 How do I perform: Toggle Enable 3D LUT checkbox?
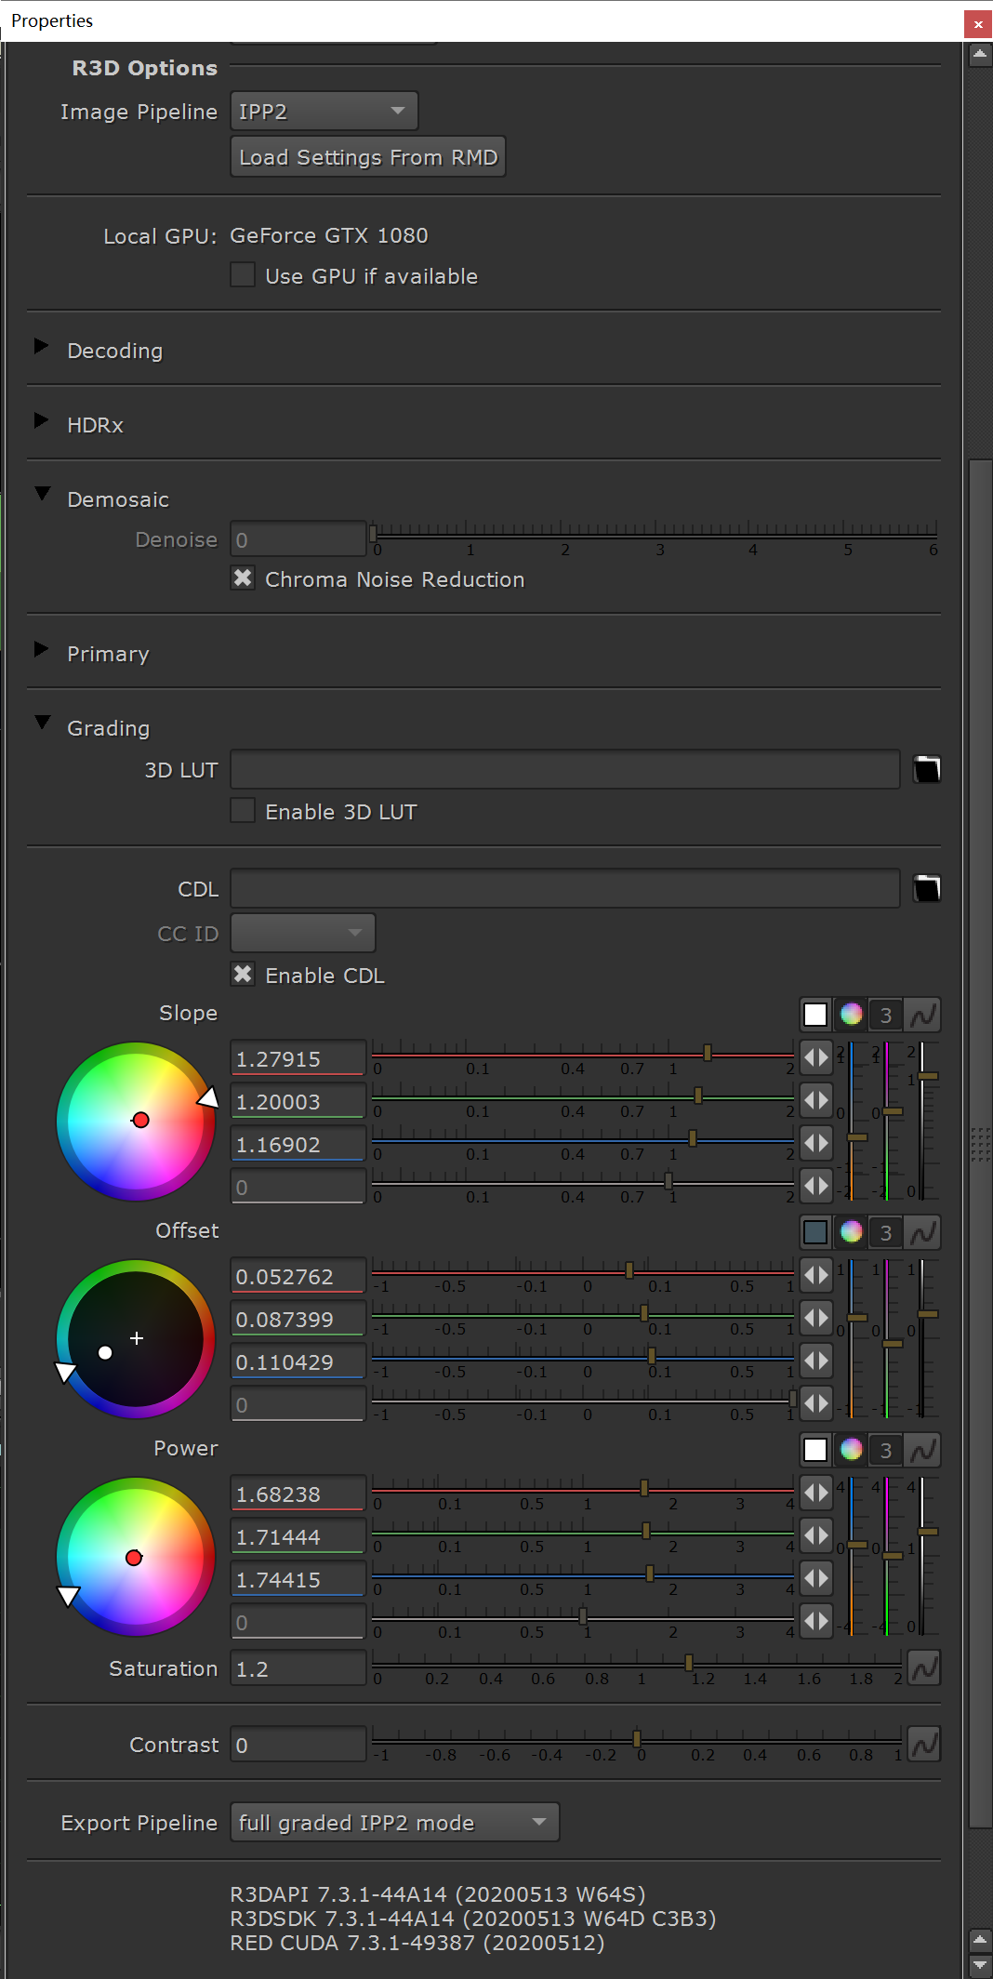(x=243, y=811)
